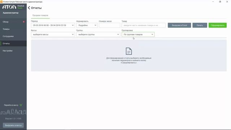Minimize the Frontol window
The width and height of the screenshot is (231, 130).
(213, 2)
